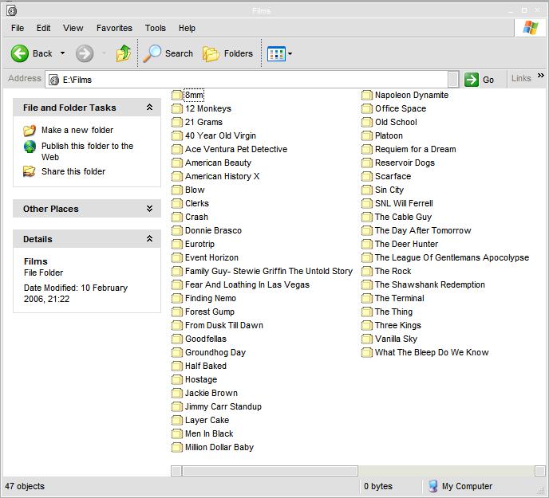Select the SNL Will Ferrell folder name
Image resolution: width=549 pixels, height=498 pixels.
(404, 203)
